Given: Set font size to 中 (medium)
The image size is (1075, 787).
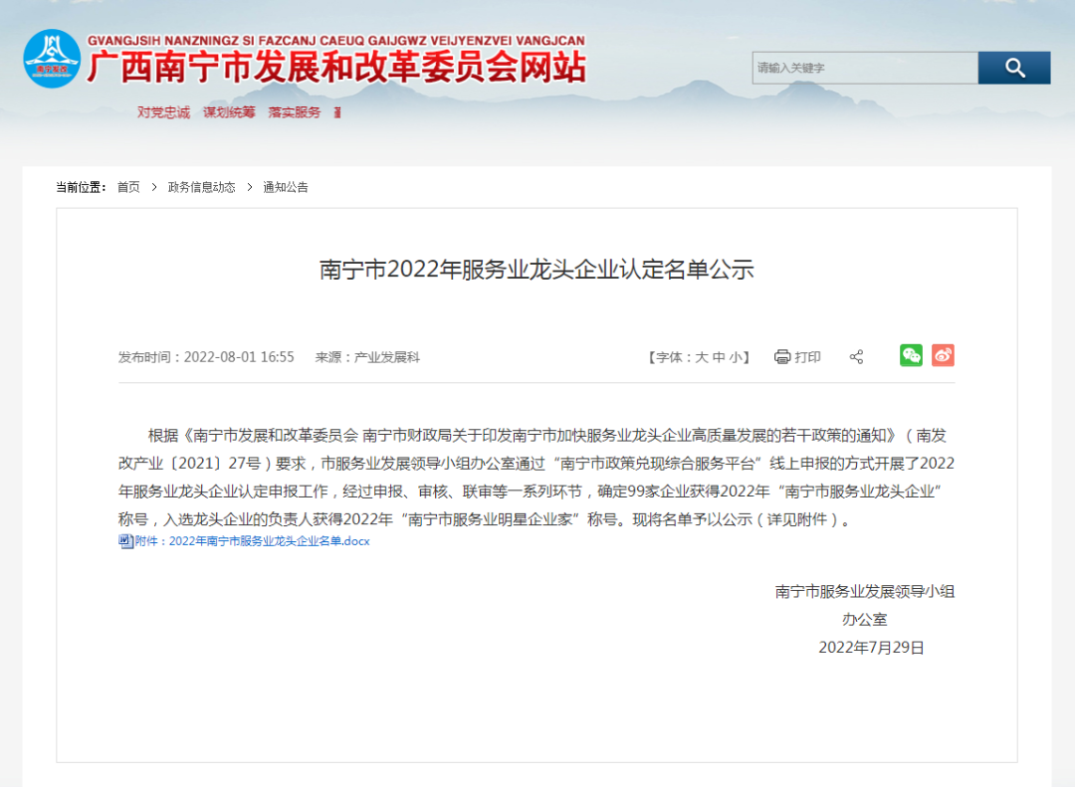Looking at the screenshot, I should coord(718,357).
